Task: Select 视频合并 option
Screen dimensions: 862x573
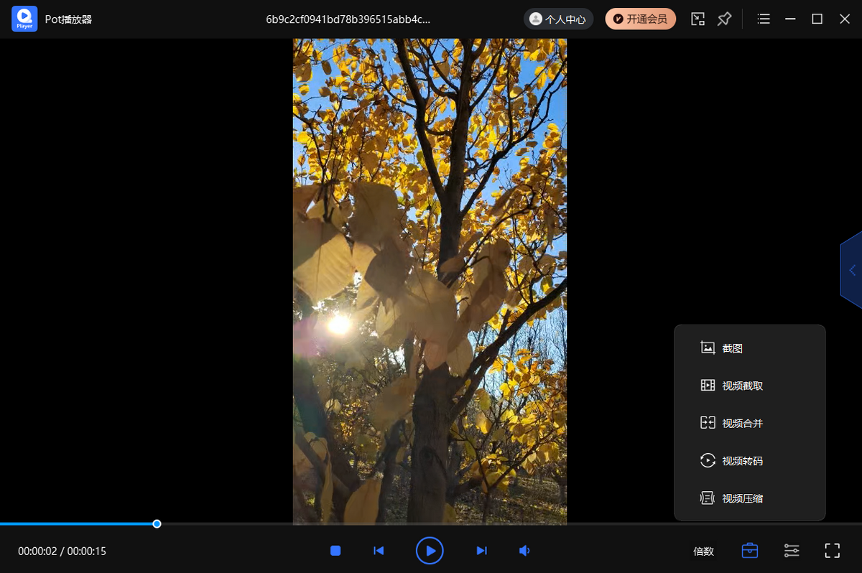Action: 742,423
